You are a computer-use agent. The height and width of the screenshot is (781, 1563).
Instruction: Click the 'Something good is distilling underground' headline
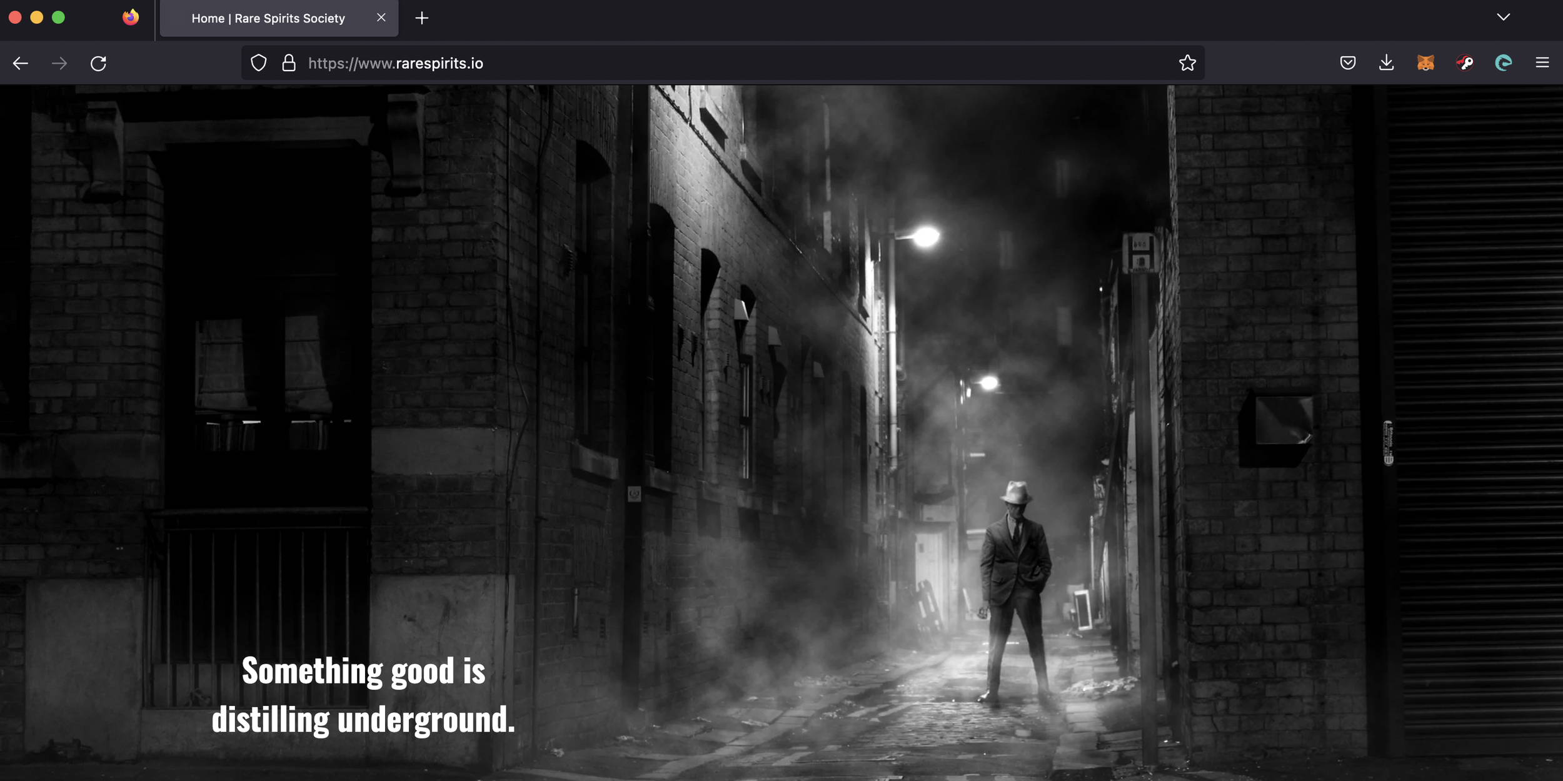pyautogui.click(x=363, y=695)
